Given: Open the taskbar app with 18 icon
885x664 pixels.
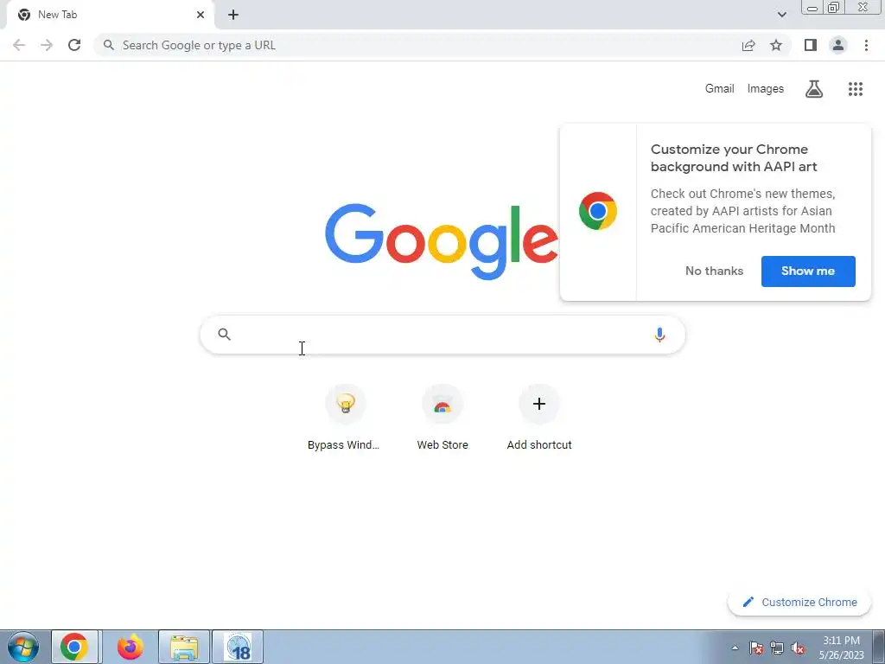Looking at the screenshot, I should (239, 647).
